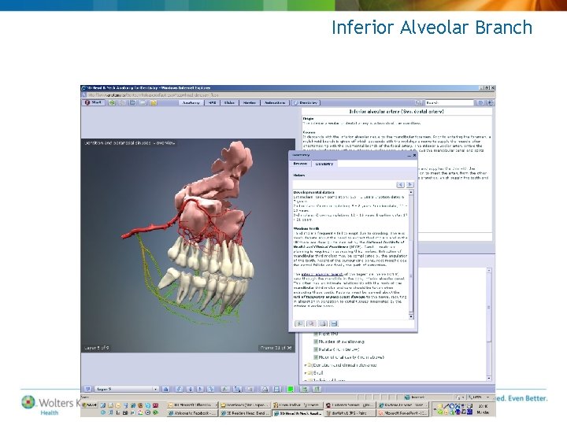The height and width of the screenshot is (425, 567).
Task: Click scroll-down arrow of tree panel
Action: click(x=489, y=379)
